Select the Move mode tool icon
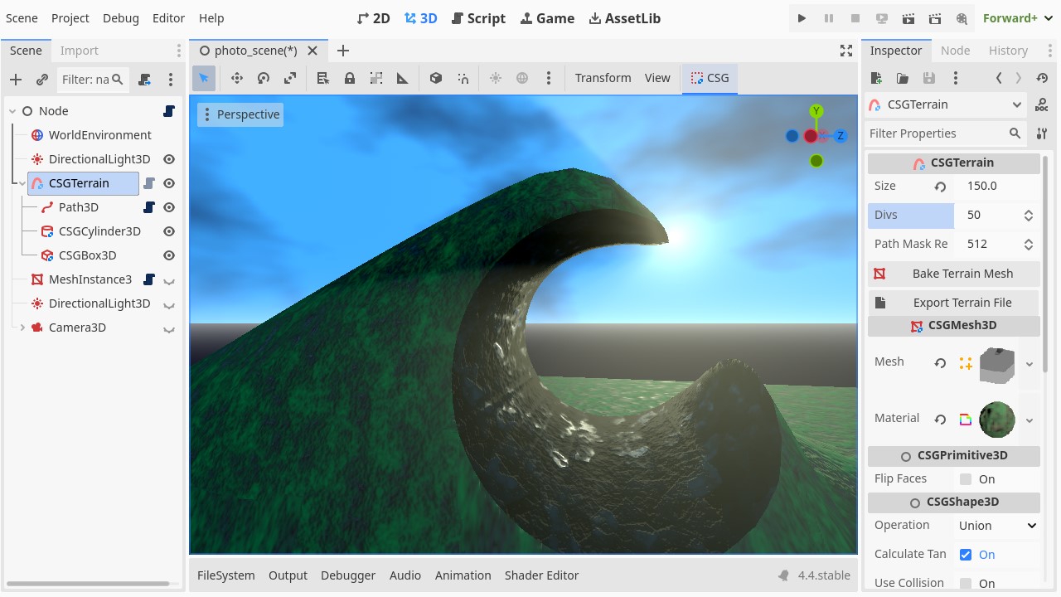Screen dimensions: 1061x597 pyautogui.click(x=236, y=78)
